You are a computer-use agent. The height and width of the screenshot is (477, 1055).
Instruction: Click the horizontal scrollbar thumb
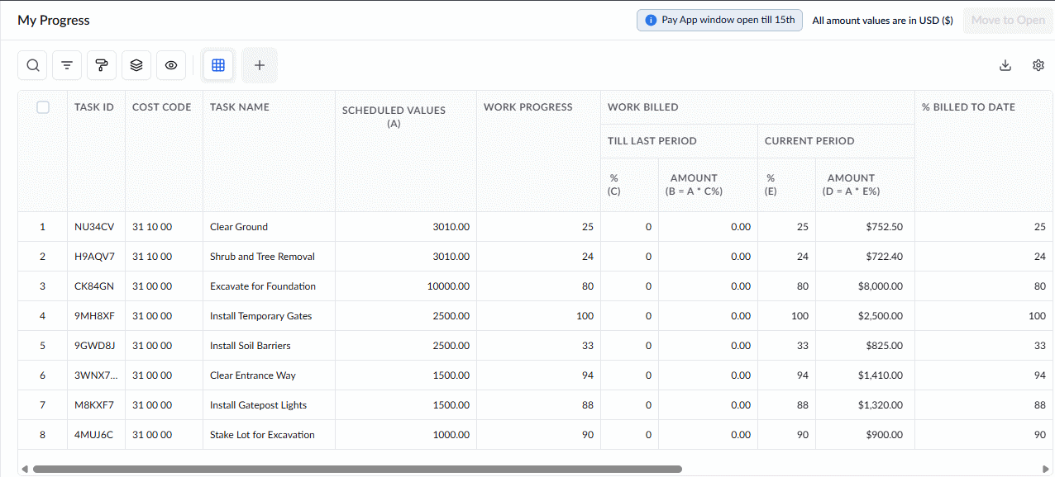pyautogui.click(x=357, y=469)
